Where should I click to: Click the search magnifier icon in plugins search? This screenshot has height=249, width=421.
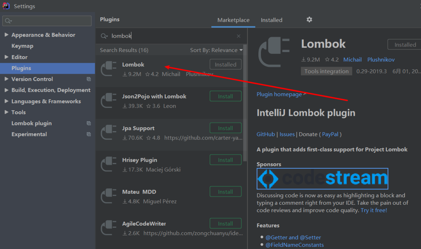point(104,36)
